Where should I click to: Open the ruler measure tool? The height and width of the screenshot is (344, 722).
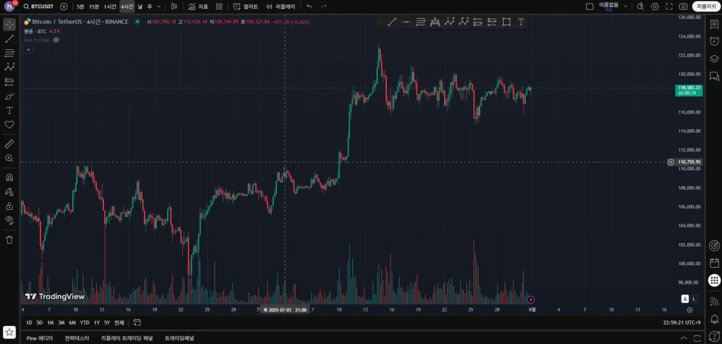pyautogui.click(x=9, y=144)
